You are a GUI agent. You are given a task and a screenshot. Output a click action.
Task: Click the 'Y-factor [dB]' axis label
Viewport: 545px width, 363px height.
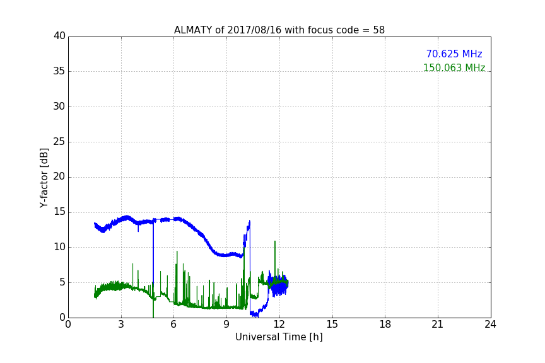pyautogui.click(x=44, y=178)
